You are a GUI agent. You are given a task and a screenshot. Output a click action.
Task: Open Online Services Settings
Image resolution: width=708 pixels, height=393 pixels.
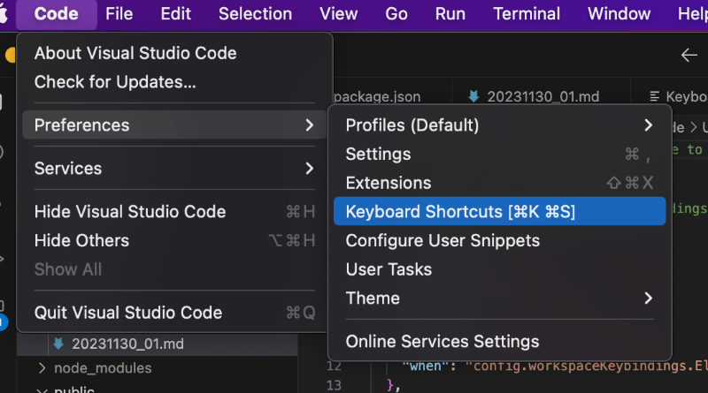442,341
